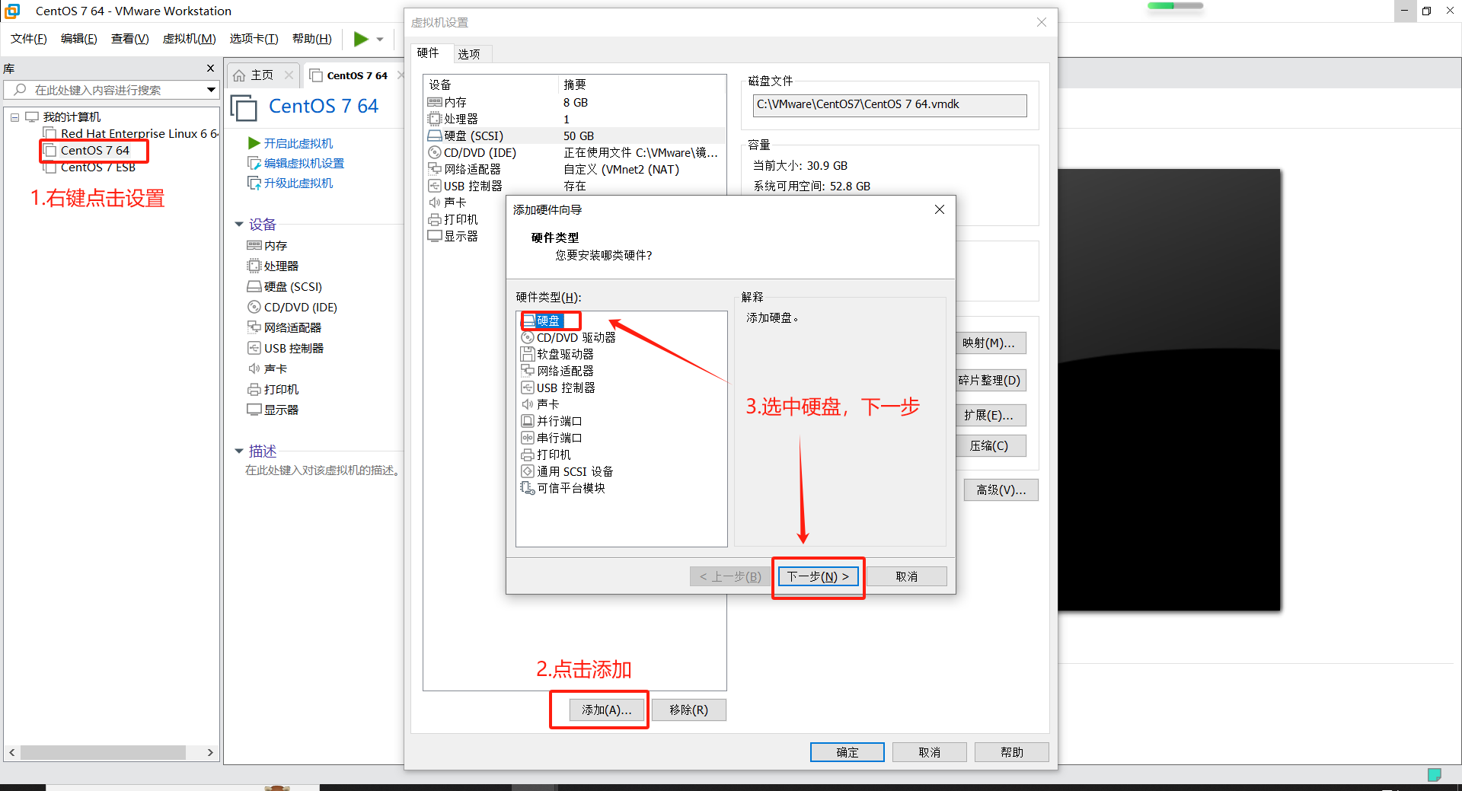Collapse the 设备 section in VM summary
This screenshot has height=791, width=1462.
pyautogui.click(x=238, y=225)
